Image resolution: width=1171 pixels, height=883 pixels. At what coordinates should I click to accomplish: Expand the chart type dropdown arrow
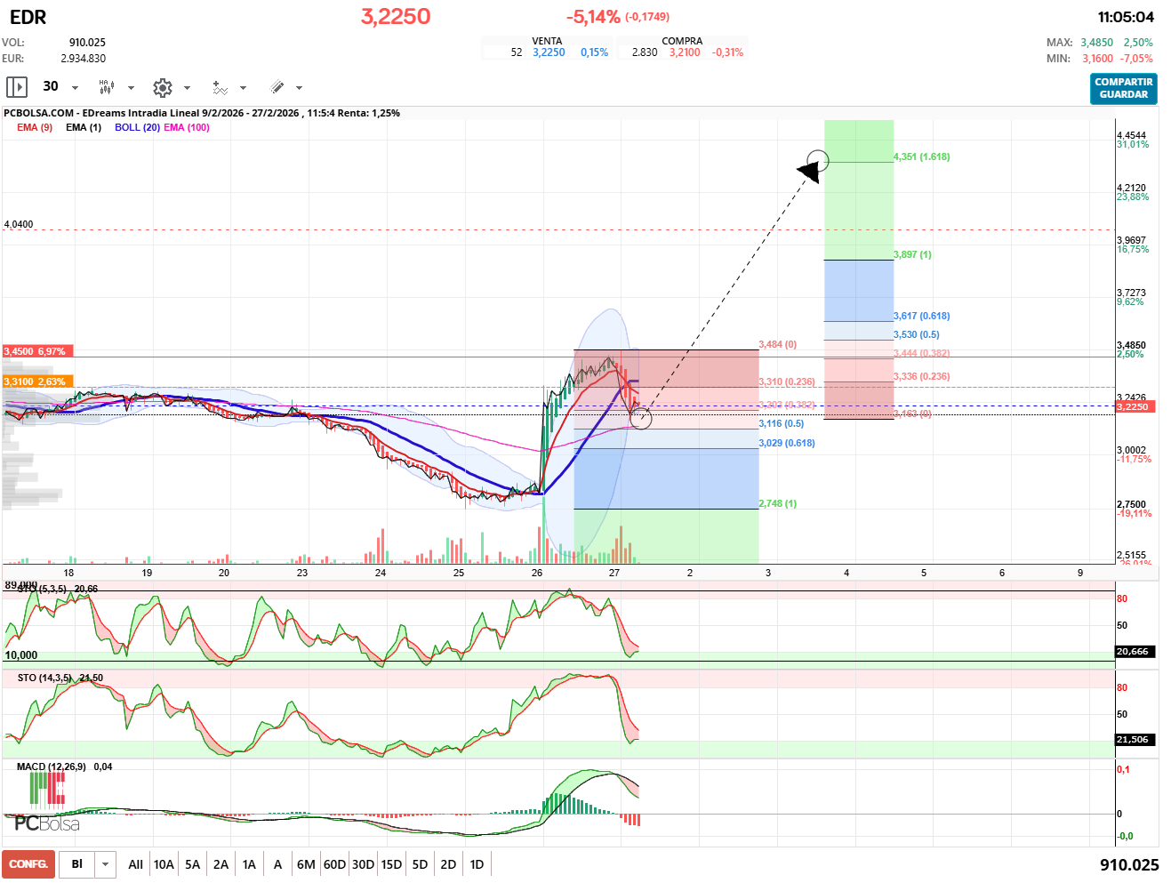(x=131, y=88)
